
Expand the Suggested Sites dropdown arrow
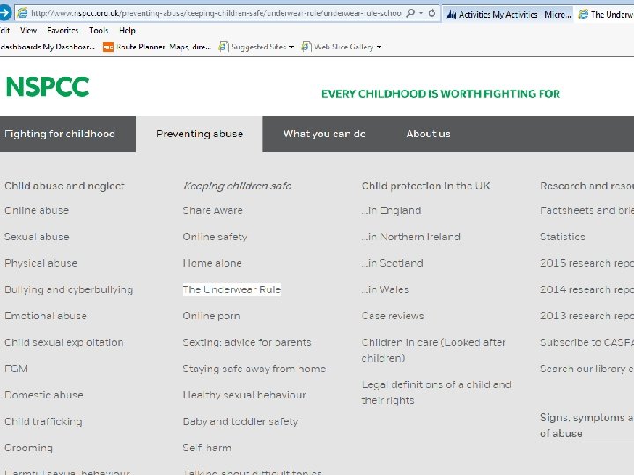[291, 47]
